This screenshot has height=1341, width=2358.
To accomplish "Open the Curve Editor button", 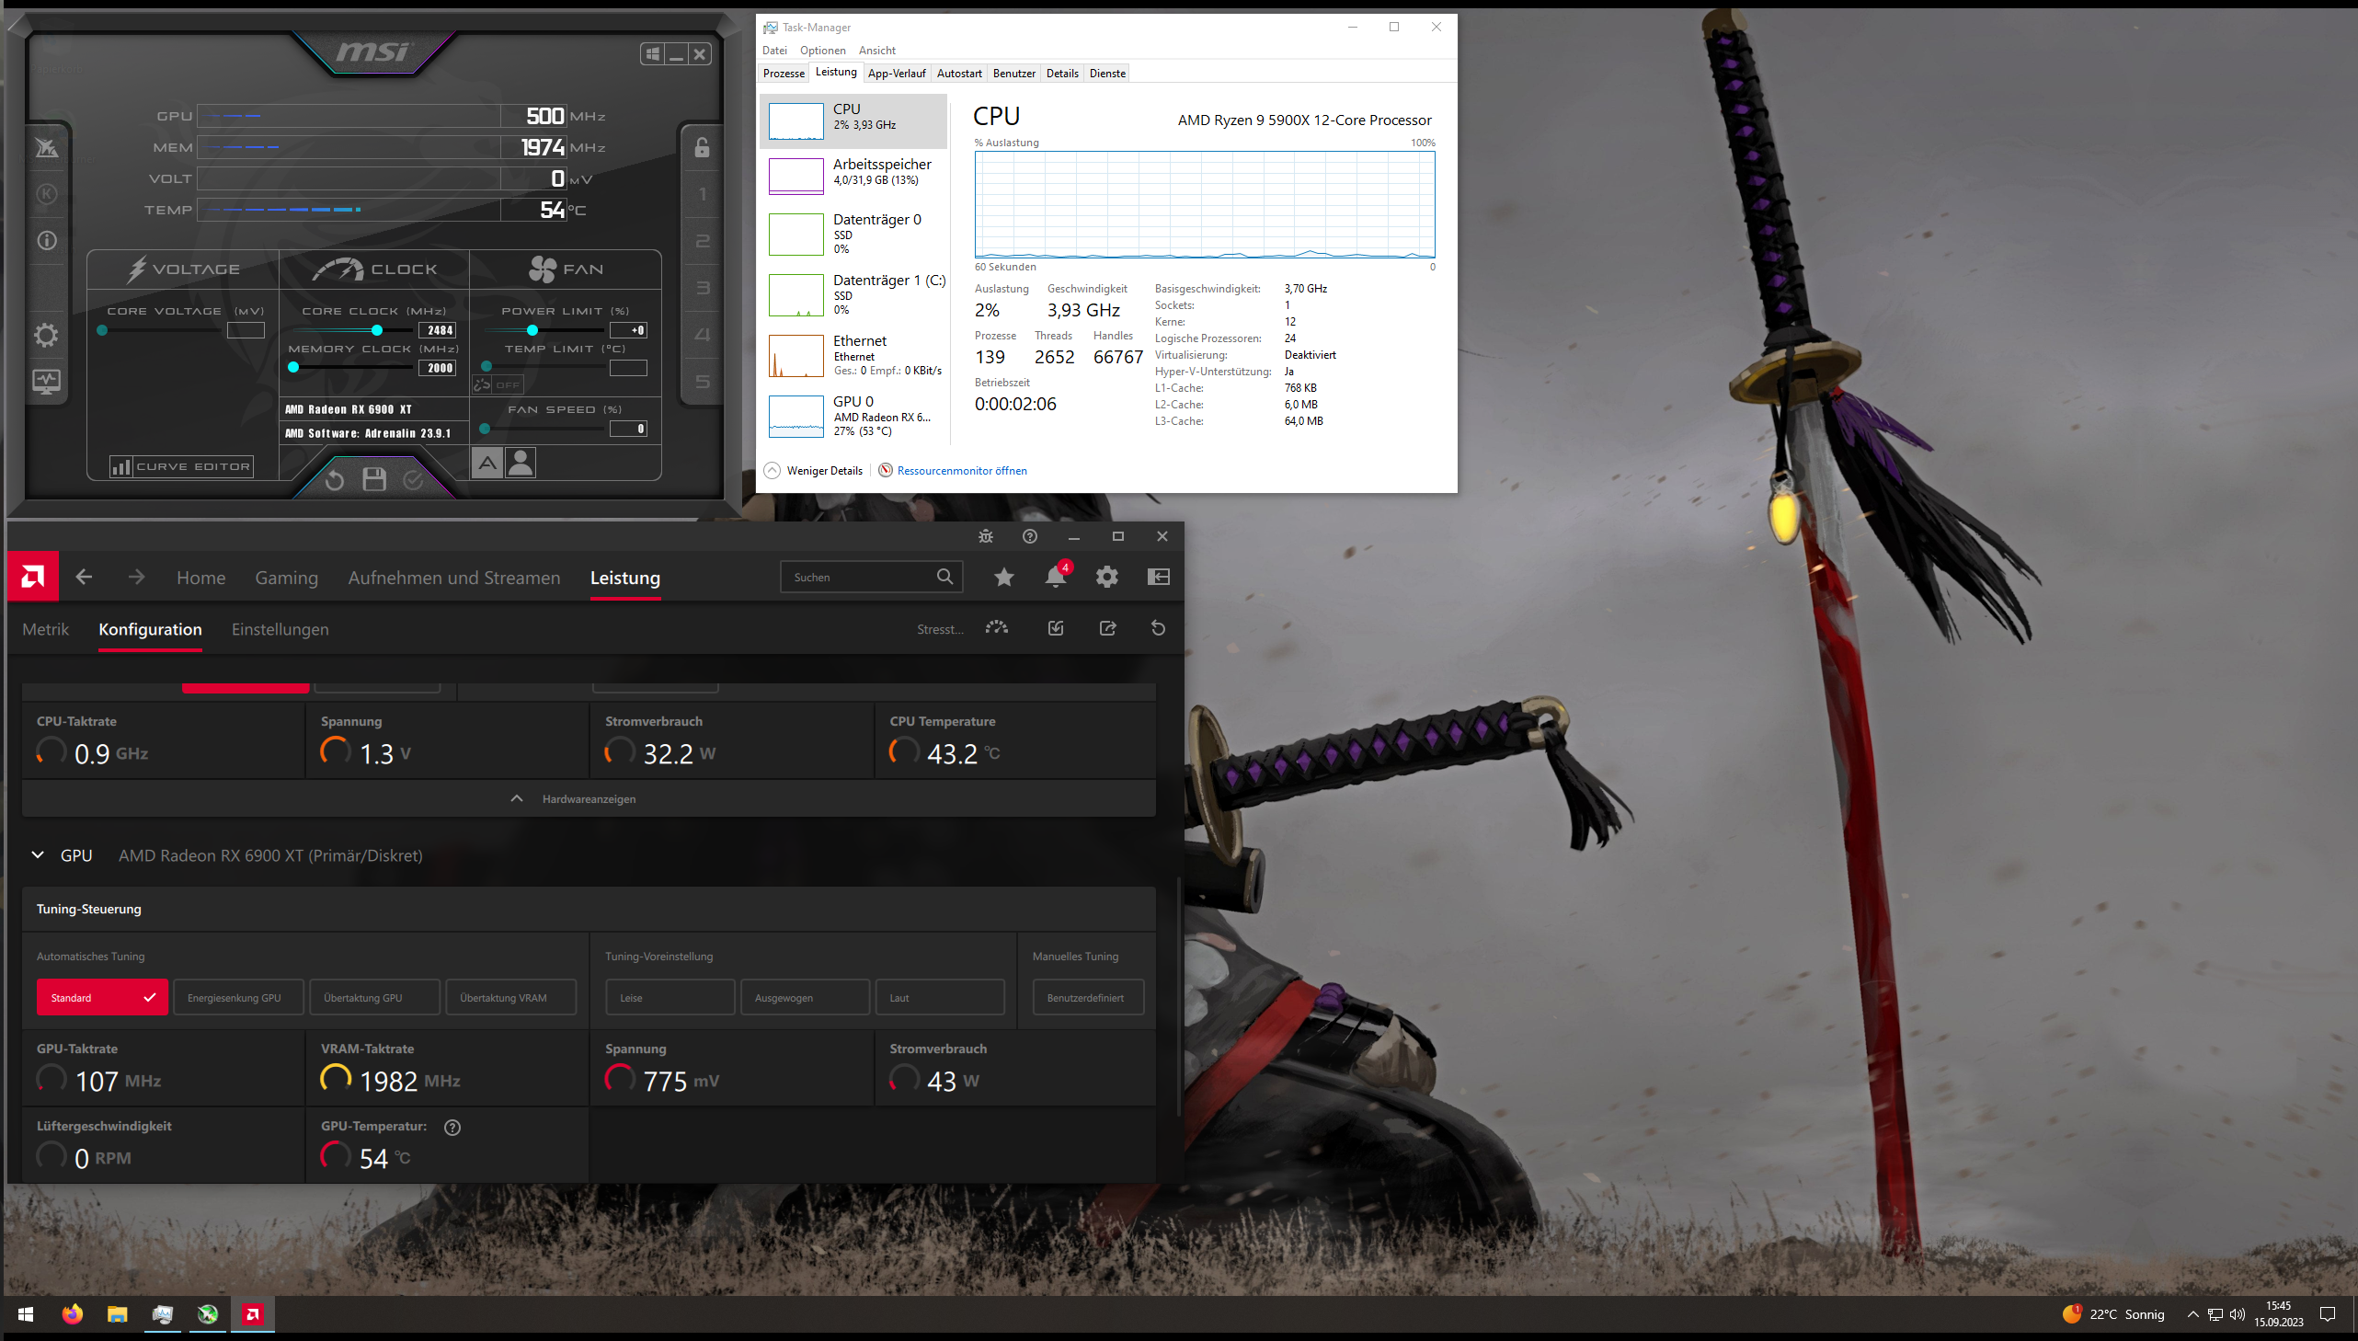I will pyautogui.click(x=181, y=467).
